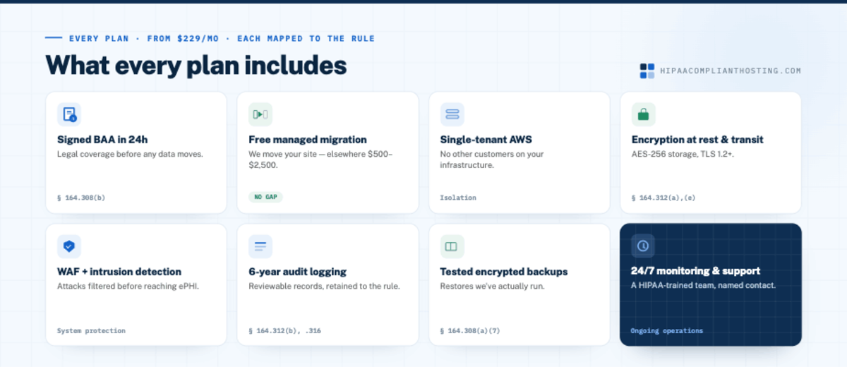Viewport: 847px width, 367px height.
Task: Select the 'WAF + intrusion detection' heading
Action: (x=119, y=272)
